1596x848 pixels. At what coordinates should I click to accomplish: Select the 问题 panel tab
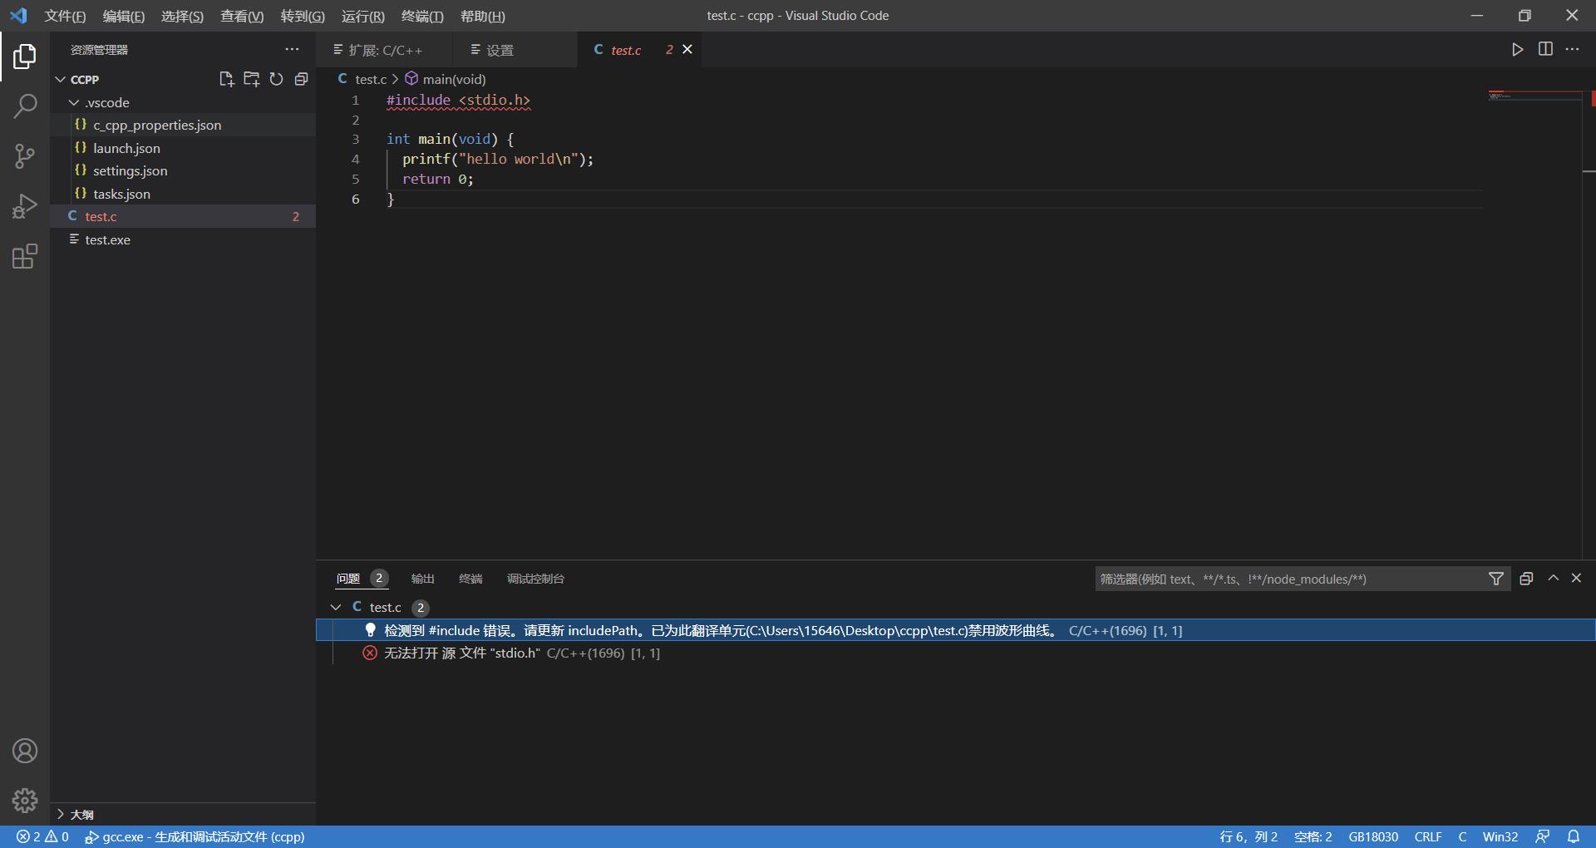pos(361,579)
